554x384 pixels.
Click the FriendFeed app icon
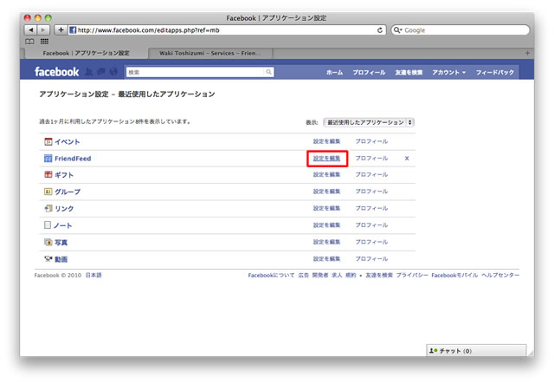48,159
